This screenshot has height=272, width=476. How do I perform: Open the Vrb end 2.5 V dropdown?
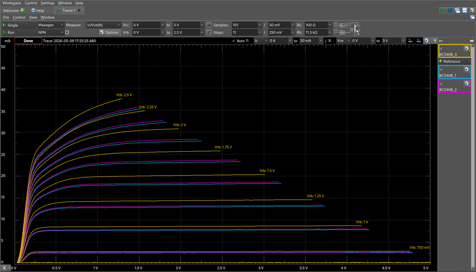(x=188, y=32)
